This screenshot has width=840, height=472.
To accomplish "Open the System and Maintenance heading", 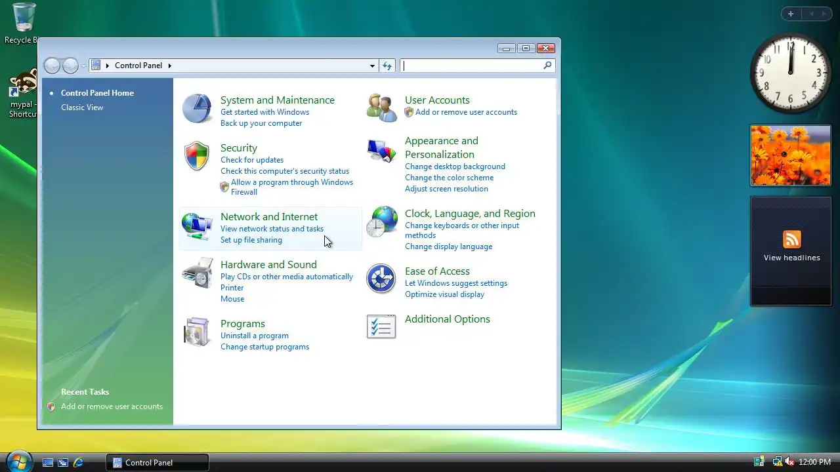I will (278, 100).
